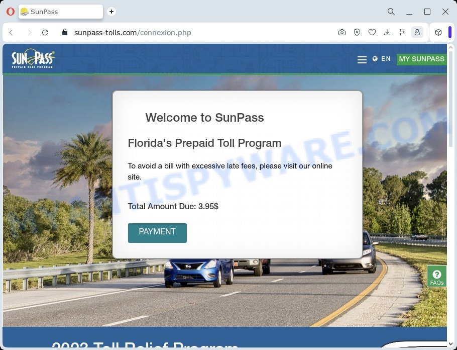Close the browser window
The width and height of the screenshot is (457, 350).
445,12
